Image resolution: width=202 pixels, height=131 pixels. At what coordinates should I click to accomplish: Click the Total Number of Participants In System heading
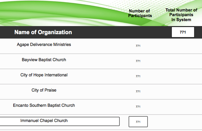point(181,15)
